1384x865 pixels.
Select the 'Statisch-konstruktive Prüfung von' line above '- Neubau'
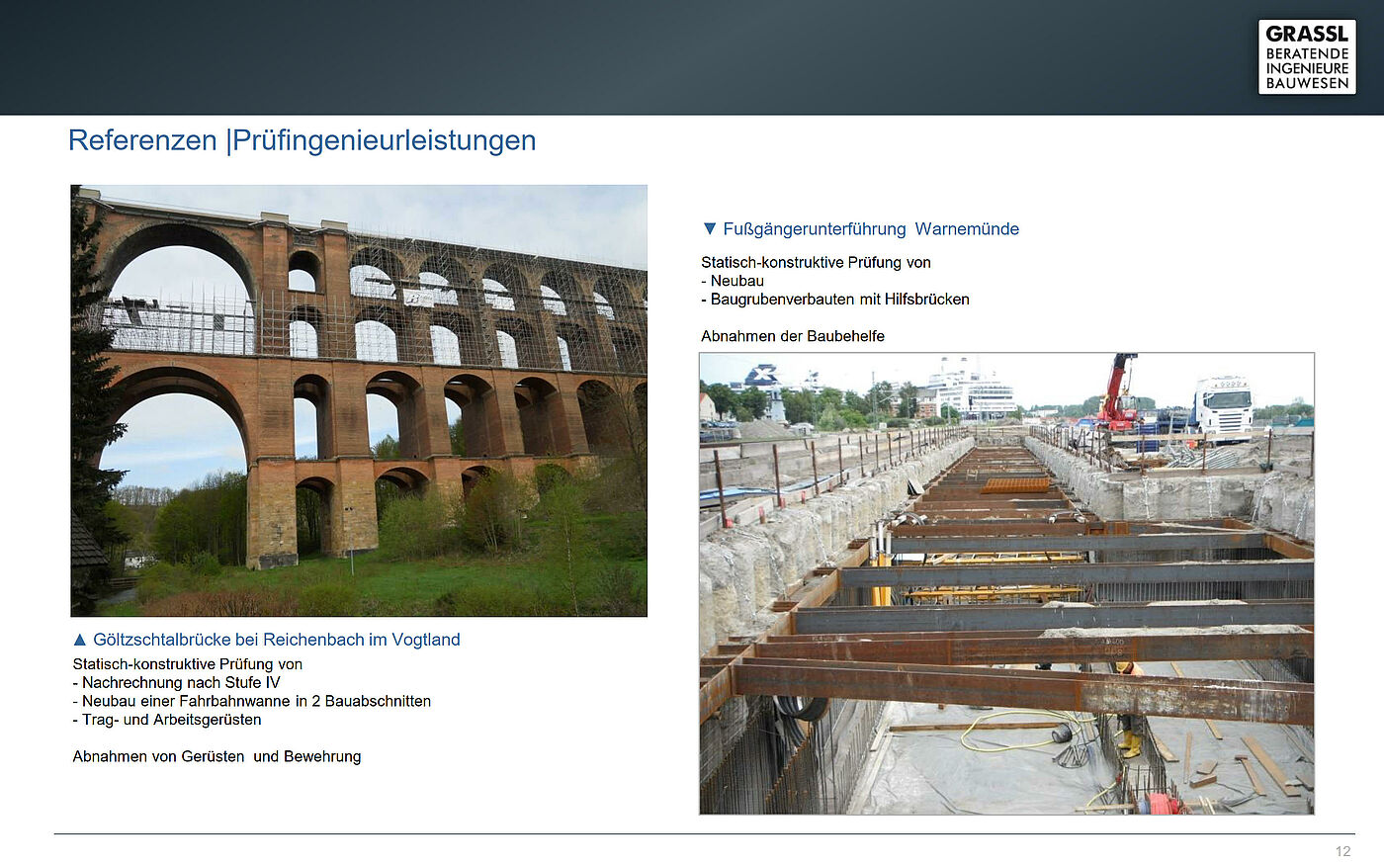point(816,262)
